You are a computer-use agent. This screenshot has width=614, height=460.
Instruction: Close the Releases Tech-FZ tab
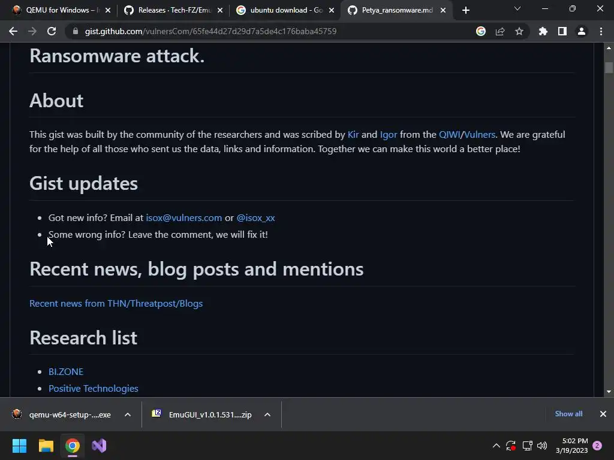pyautogui.click(x=220, y=10)
